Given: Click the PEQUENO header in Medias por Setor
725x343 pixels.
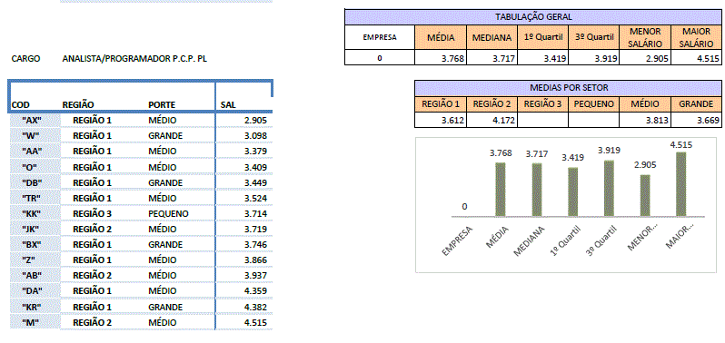Looking at the screenshot, I should click(x=594, y=104).
